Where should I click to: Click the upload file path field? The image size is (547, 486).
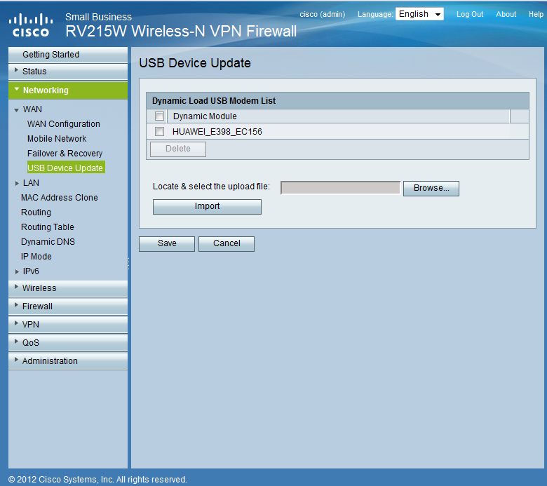(340, 188)
